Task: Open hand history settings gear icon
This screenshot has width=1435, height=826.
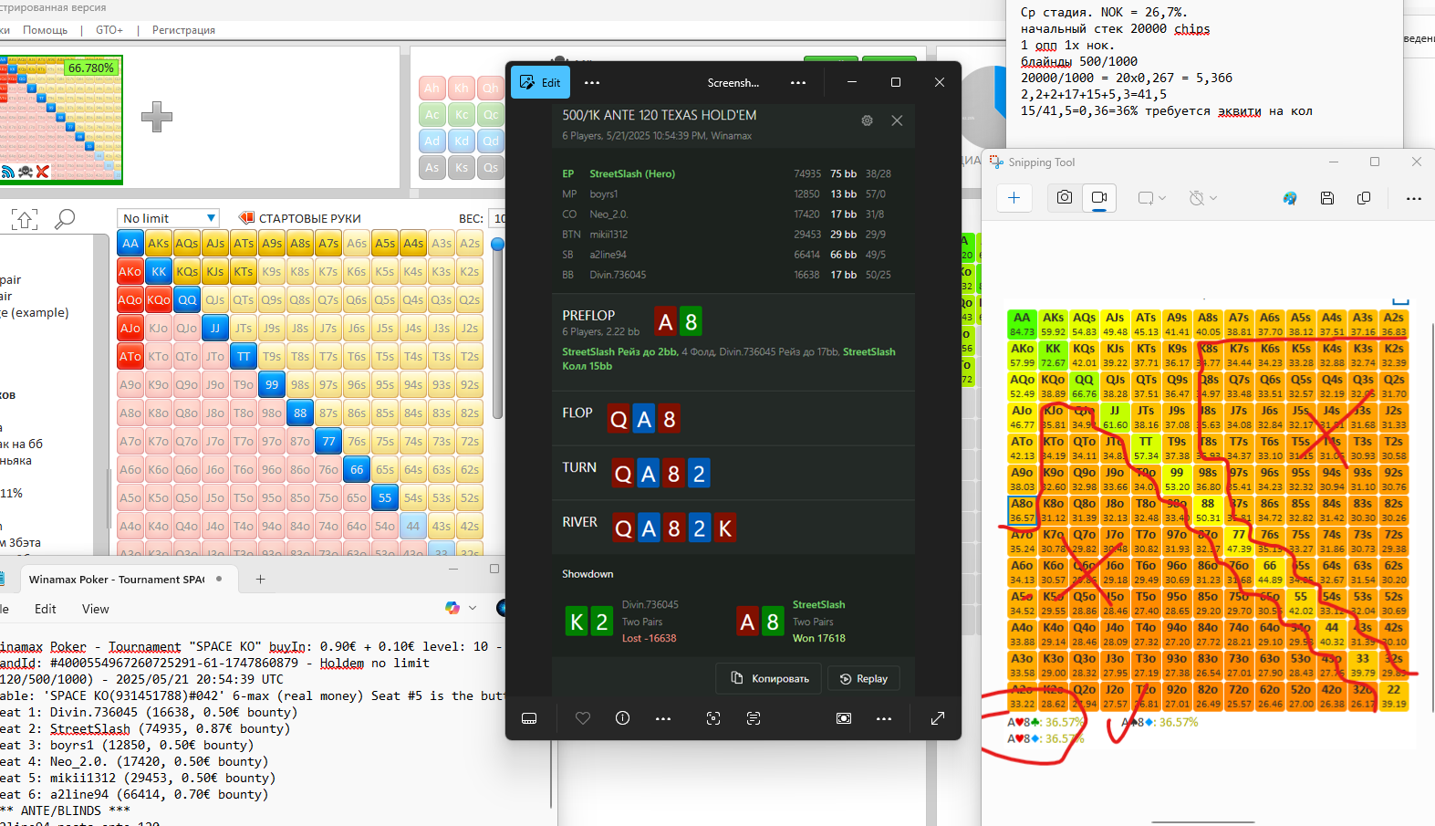Action: click(x=867, y=120)
